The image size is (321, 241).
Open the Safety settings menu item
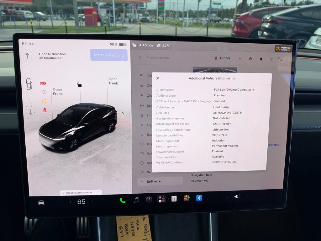point(146,163)
